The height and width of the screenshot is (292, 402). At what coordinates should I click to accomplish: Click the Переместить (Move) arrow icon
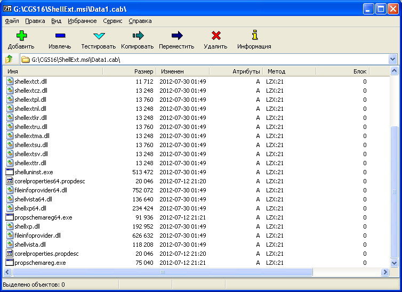tap(177, 36)
